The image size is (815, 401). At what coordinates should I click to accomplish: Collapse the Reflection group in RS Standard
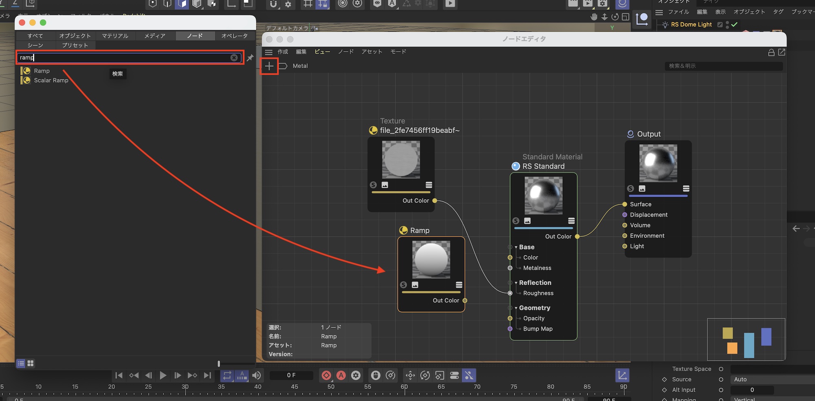coord(516,283)
